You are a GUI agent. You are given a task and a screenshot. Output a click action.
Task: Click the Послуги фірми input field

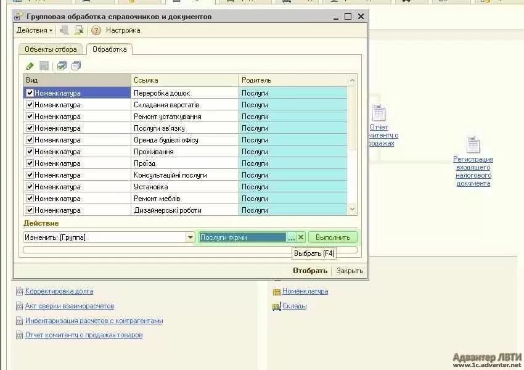tap(243, 237)
